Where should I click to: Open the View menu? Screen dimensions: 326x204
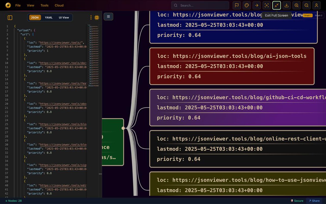point(31,5)
